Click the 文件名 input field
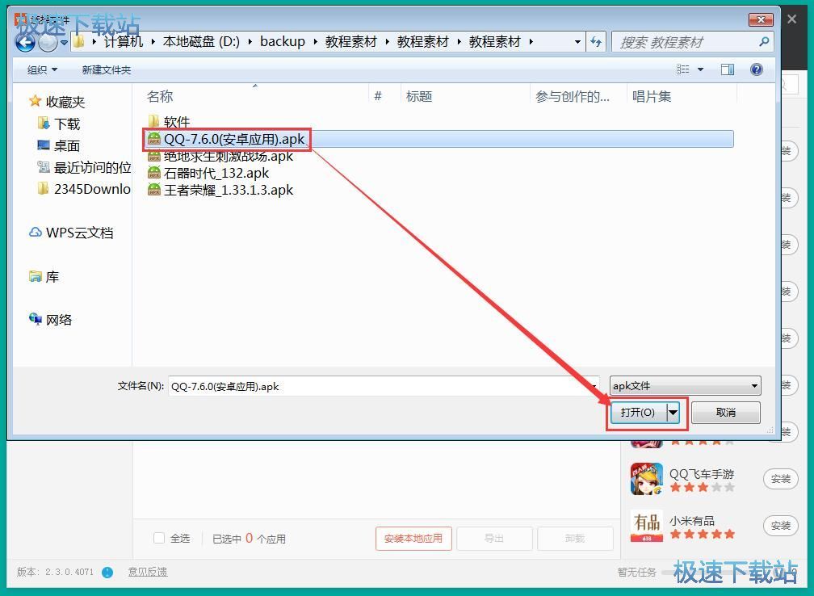Image resolution: width=814 pixels, height=596 pixels. [383, 386]
